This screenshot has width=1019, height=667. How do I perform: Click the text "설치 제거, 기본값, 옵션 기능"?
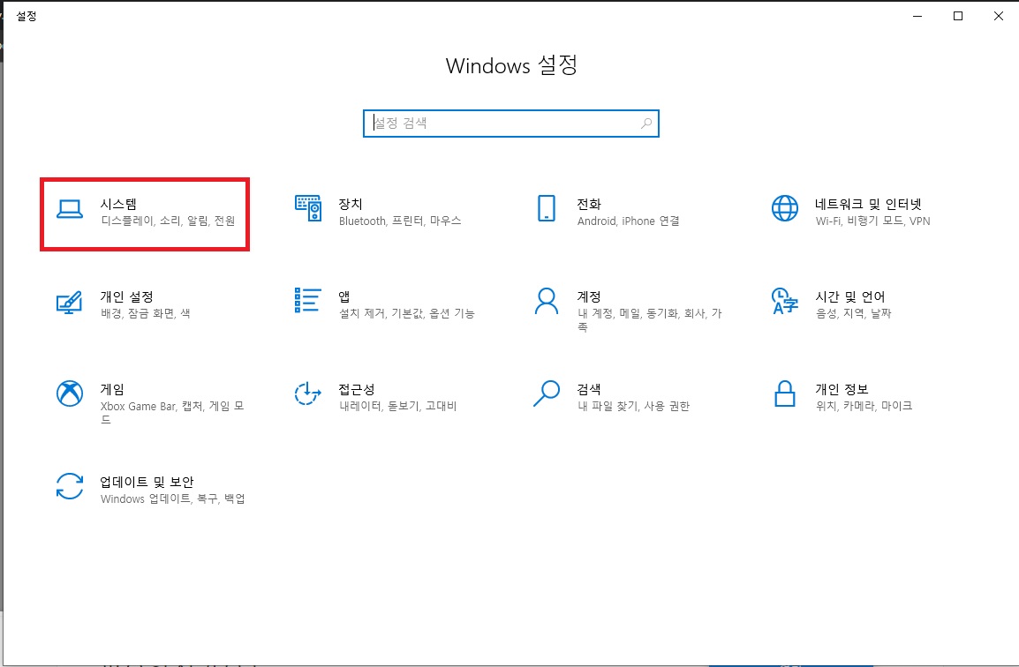406,314
